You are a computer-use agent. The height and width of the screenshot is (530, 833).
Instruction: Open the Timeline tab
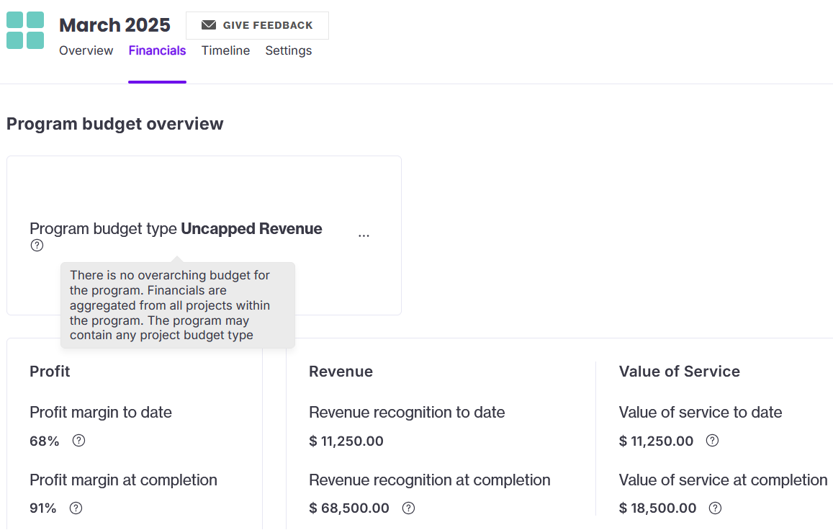click(226, 50)
